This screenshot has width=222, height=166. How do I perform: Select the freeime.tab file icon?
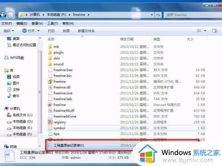click(50, 99)
